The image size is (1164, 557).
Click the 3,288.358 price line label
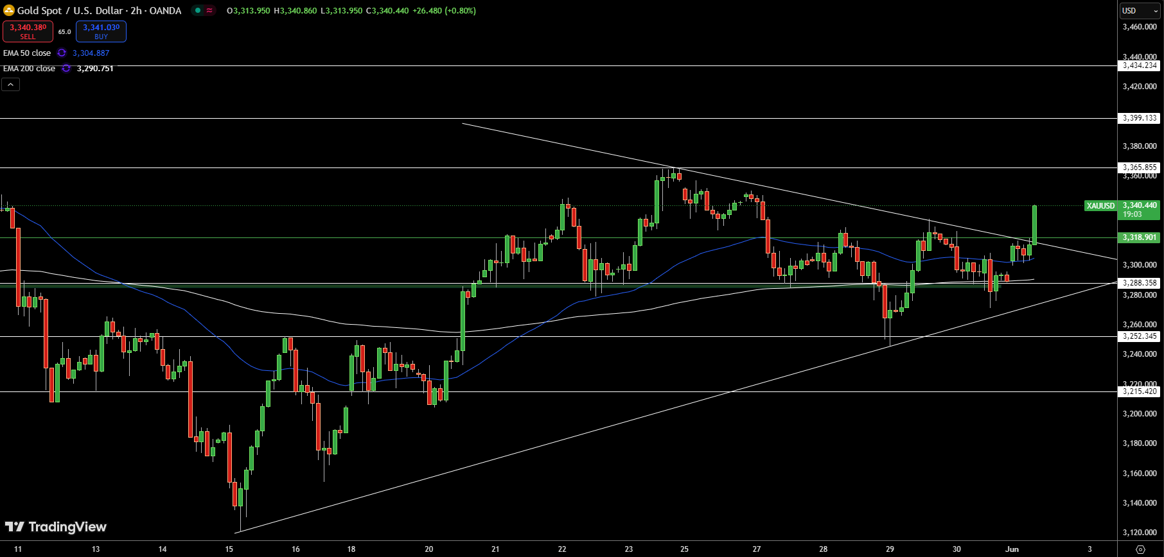tap(1140, 283)
